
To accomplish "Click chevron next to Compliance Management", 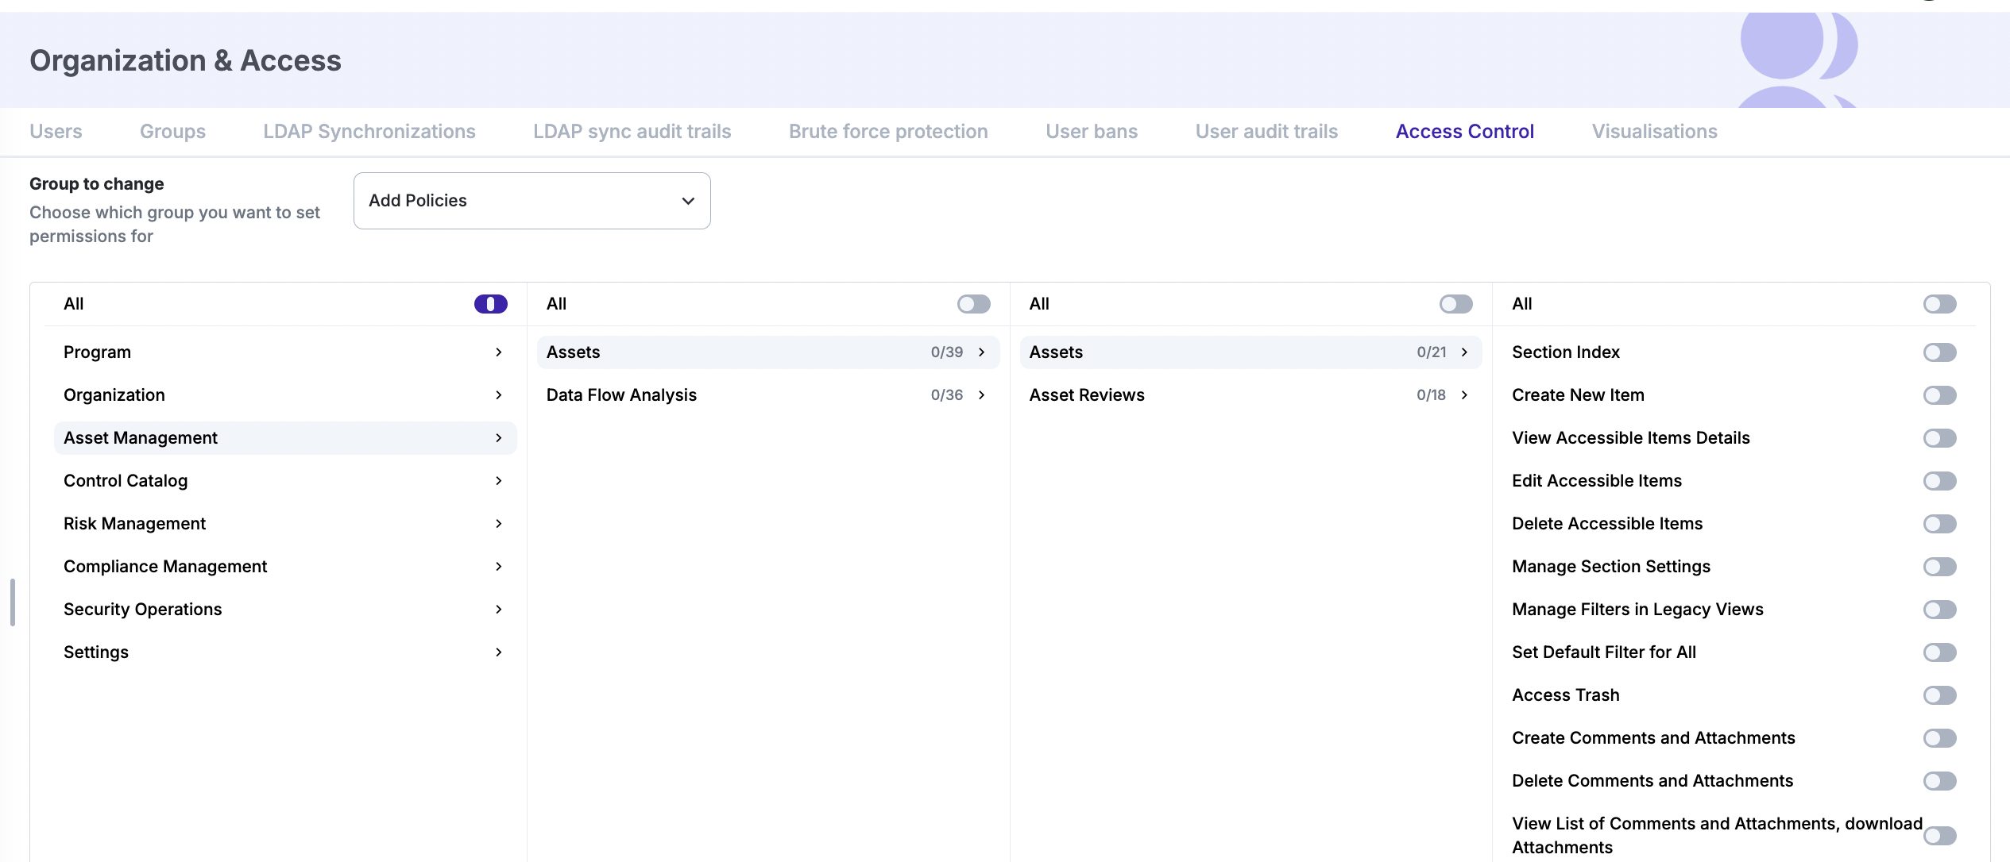I will tap(498, 567).
